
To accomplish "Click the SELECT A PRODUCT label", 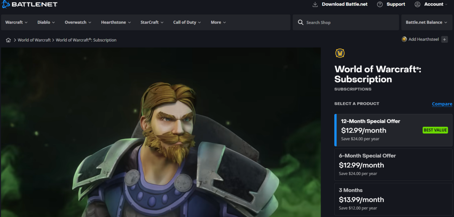I will tap(357, 104).
